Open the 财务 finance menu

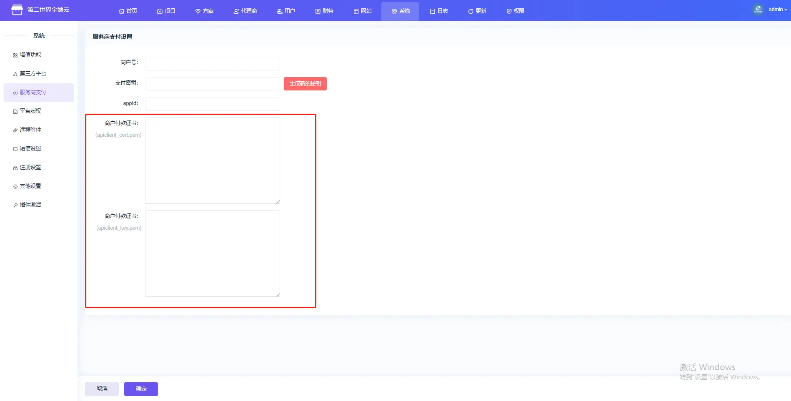point(324,11)
